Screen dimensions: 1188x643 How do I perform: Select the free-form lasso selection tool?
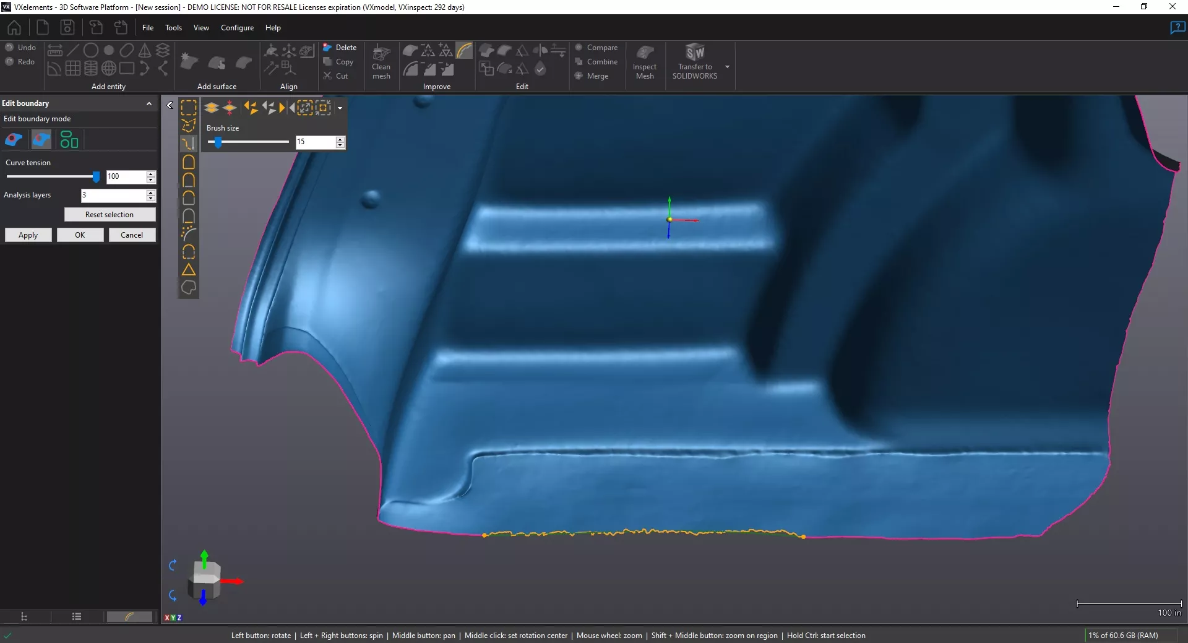189,125
